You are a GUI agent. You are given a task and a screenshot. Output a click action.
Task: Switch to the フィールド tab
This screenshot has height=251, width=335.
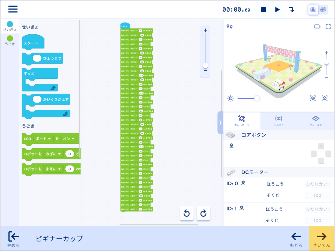click(x=316, y=121)
